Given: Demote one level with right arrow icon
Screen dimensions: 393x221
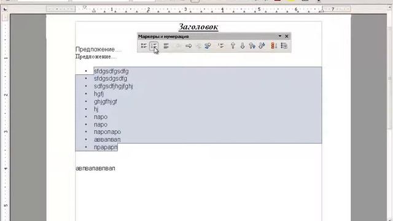Looking at the screenshot, I should (189, 46).
